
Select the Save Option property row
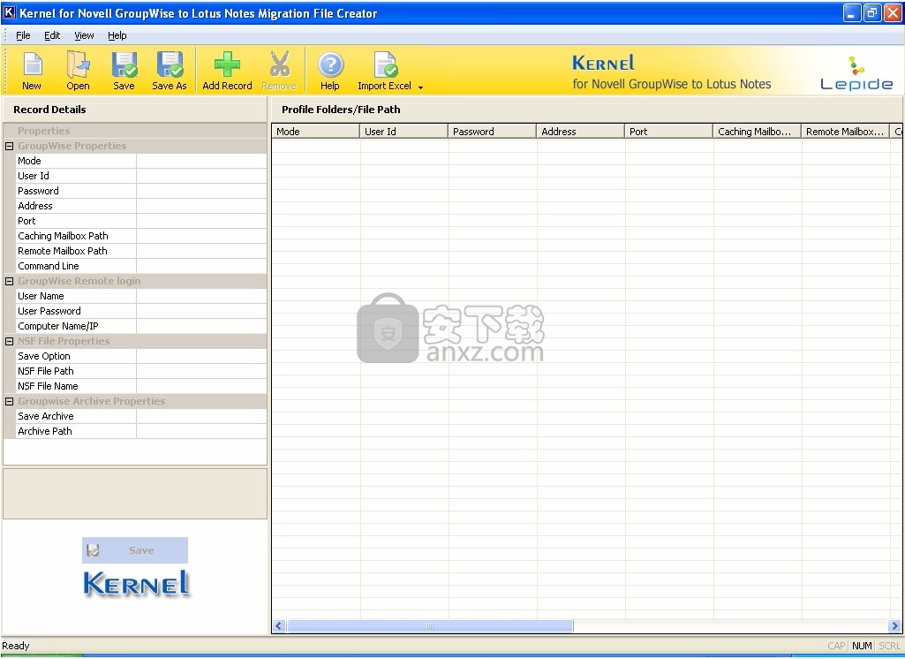(x=141, y=356)
